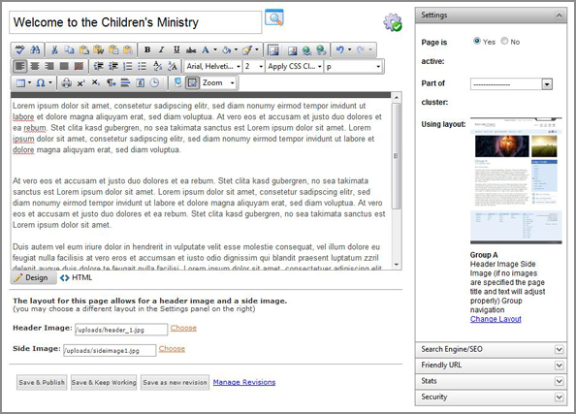Click the page preview magnifier icon
The height and width of the screenshot is (414, 576).
coord(274,17)
